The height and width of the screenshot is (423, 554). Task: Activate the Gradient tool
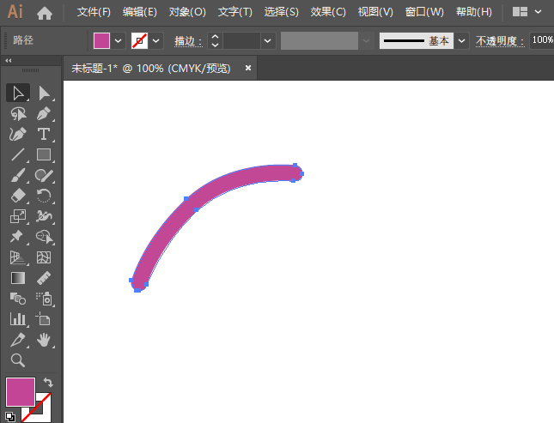coord(18,278)
